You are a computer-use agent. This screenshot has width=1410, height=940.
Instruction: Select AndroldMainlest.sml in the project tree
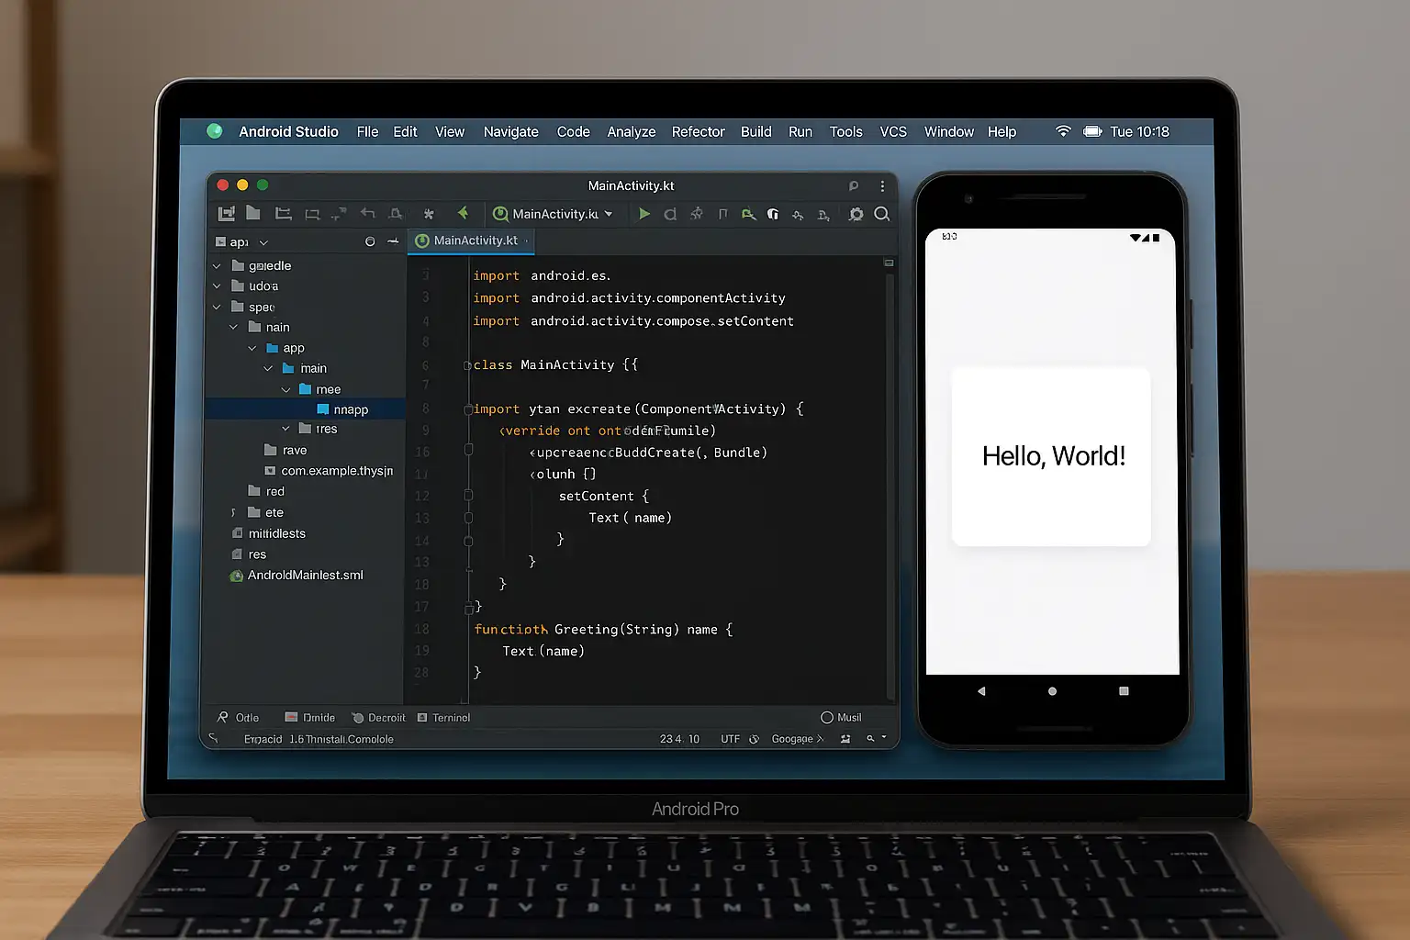tap(296, 576)
